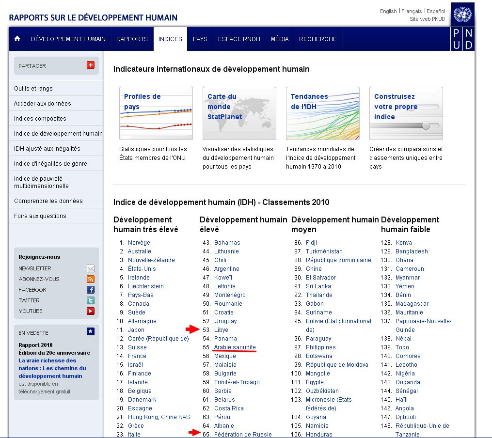This screenshot has width=492, height=438.
Task: Open the Hong Kong, Chine RAS link
Action: click(159, 417)
